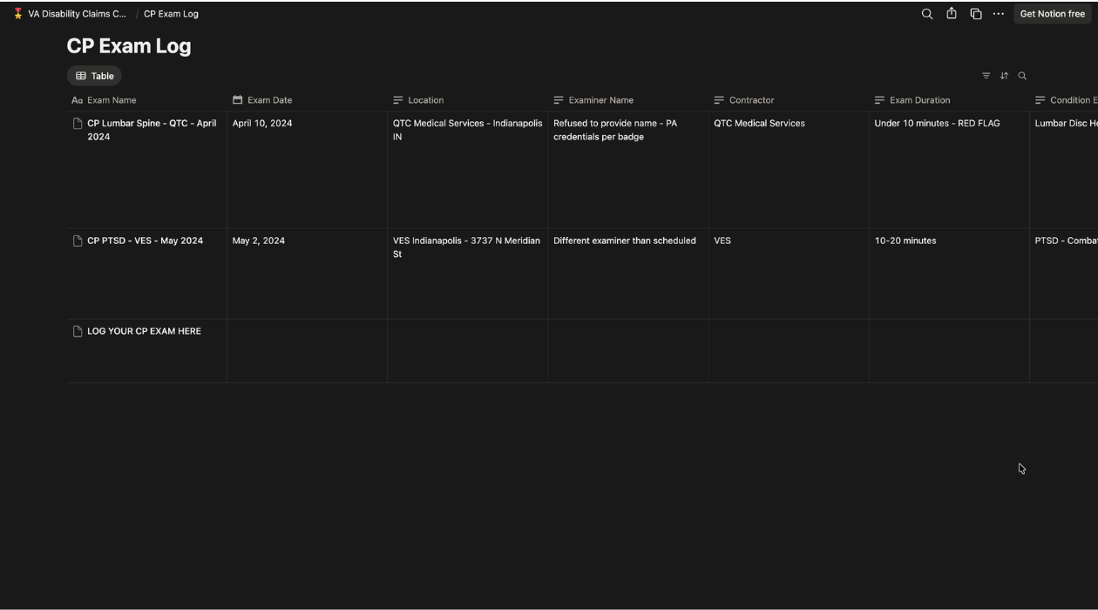This screenshot has height=610, width=1098.
Task: Click the duplicate page icon
Action: (976, 14)
